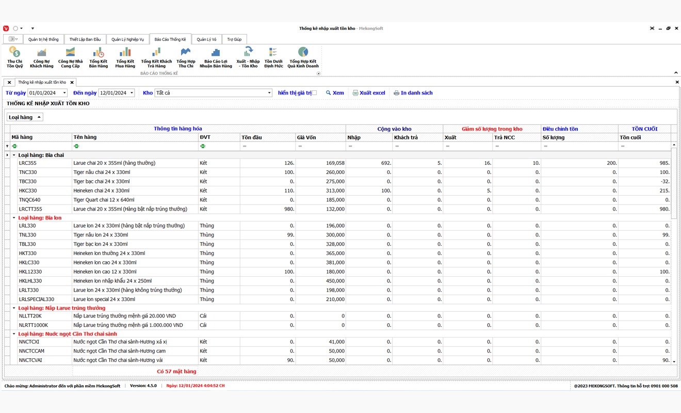Collapse the Bia chai category group
Viewport: 681px width, 413px height.
tap(14, 155)
